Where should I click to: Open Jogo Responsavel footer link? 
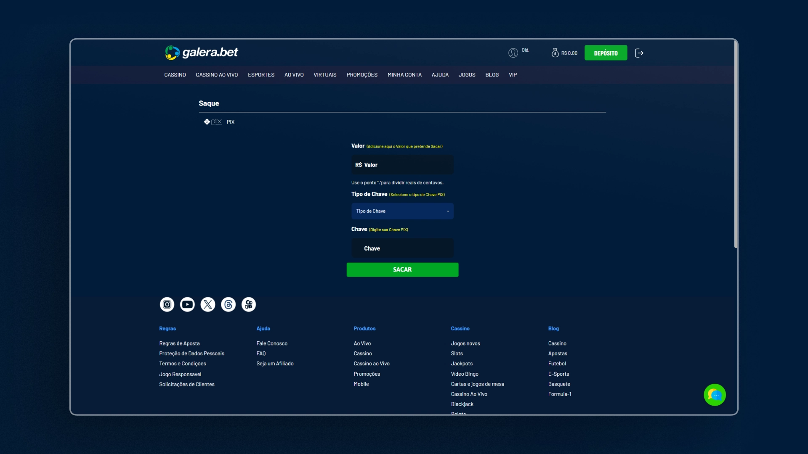[x=180, y=374]
